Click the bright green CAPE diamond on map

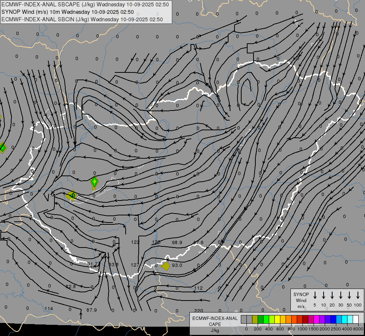tap(94, 182)
